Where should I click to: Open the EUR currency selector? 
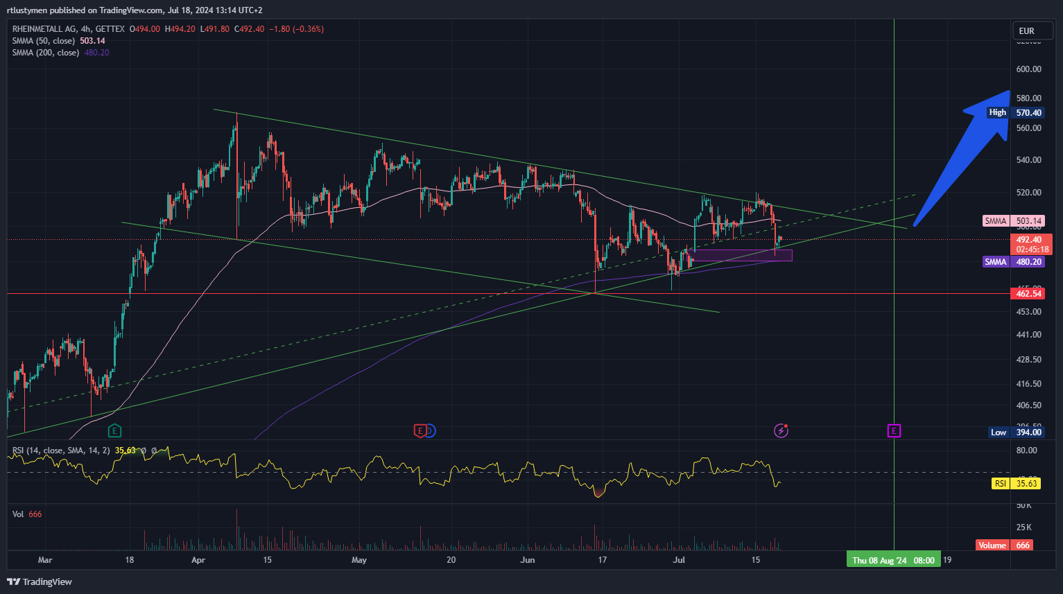[1032, 30]
